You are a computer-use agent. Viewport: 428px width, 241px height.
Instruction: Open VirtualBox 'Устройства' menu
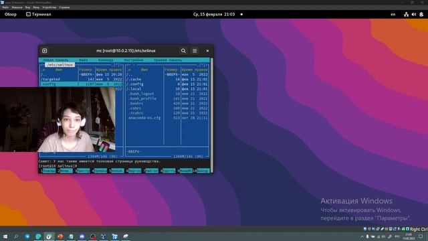pyautogui.click(x=49, y=7)
